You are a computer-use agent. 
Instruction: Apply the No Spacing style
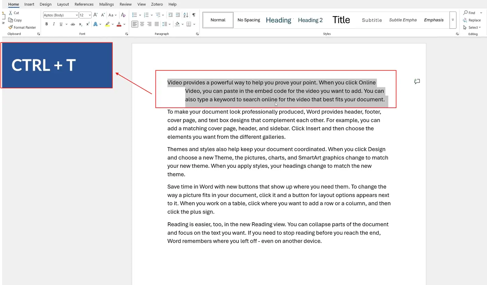pyautogui.click(x=249, y=20)
